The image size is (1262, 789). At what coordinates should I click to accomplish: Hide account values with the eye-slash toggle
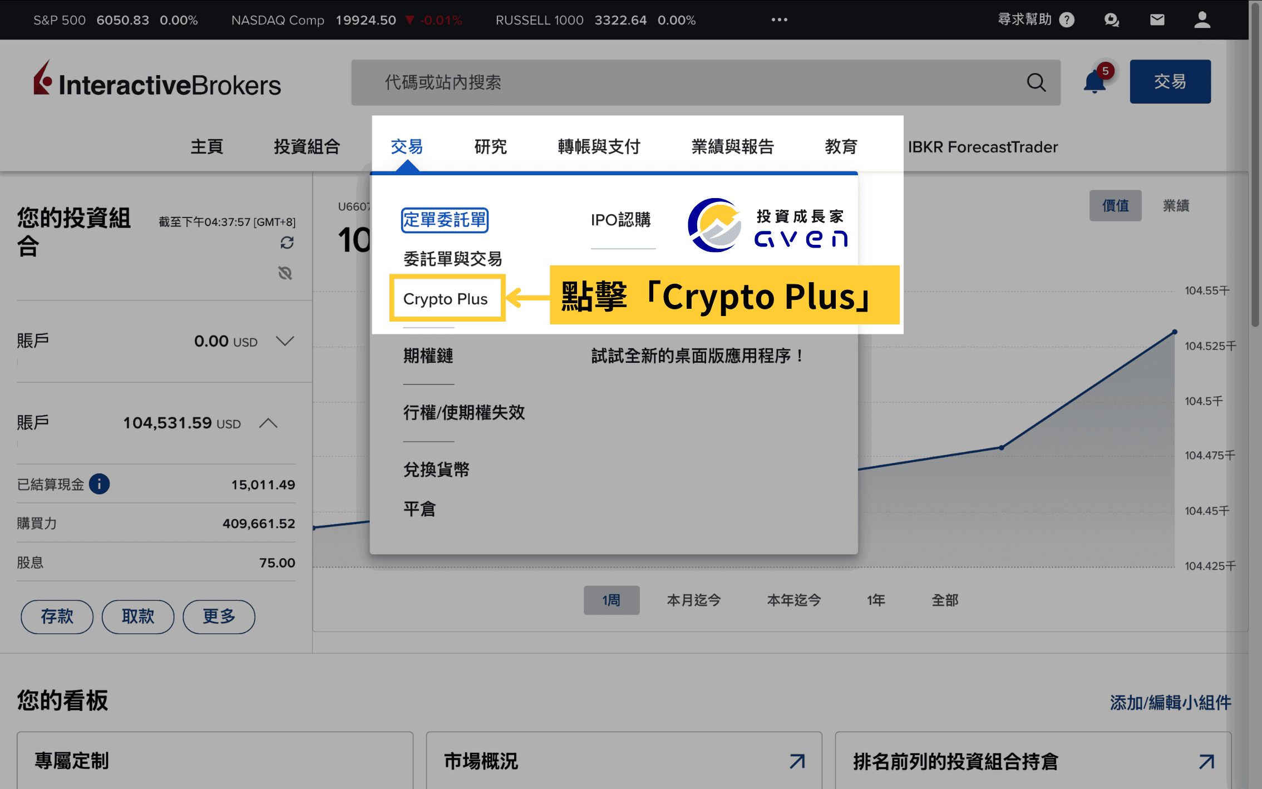coord(285,273)
